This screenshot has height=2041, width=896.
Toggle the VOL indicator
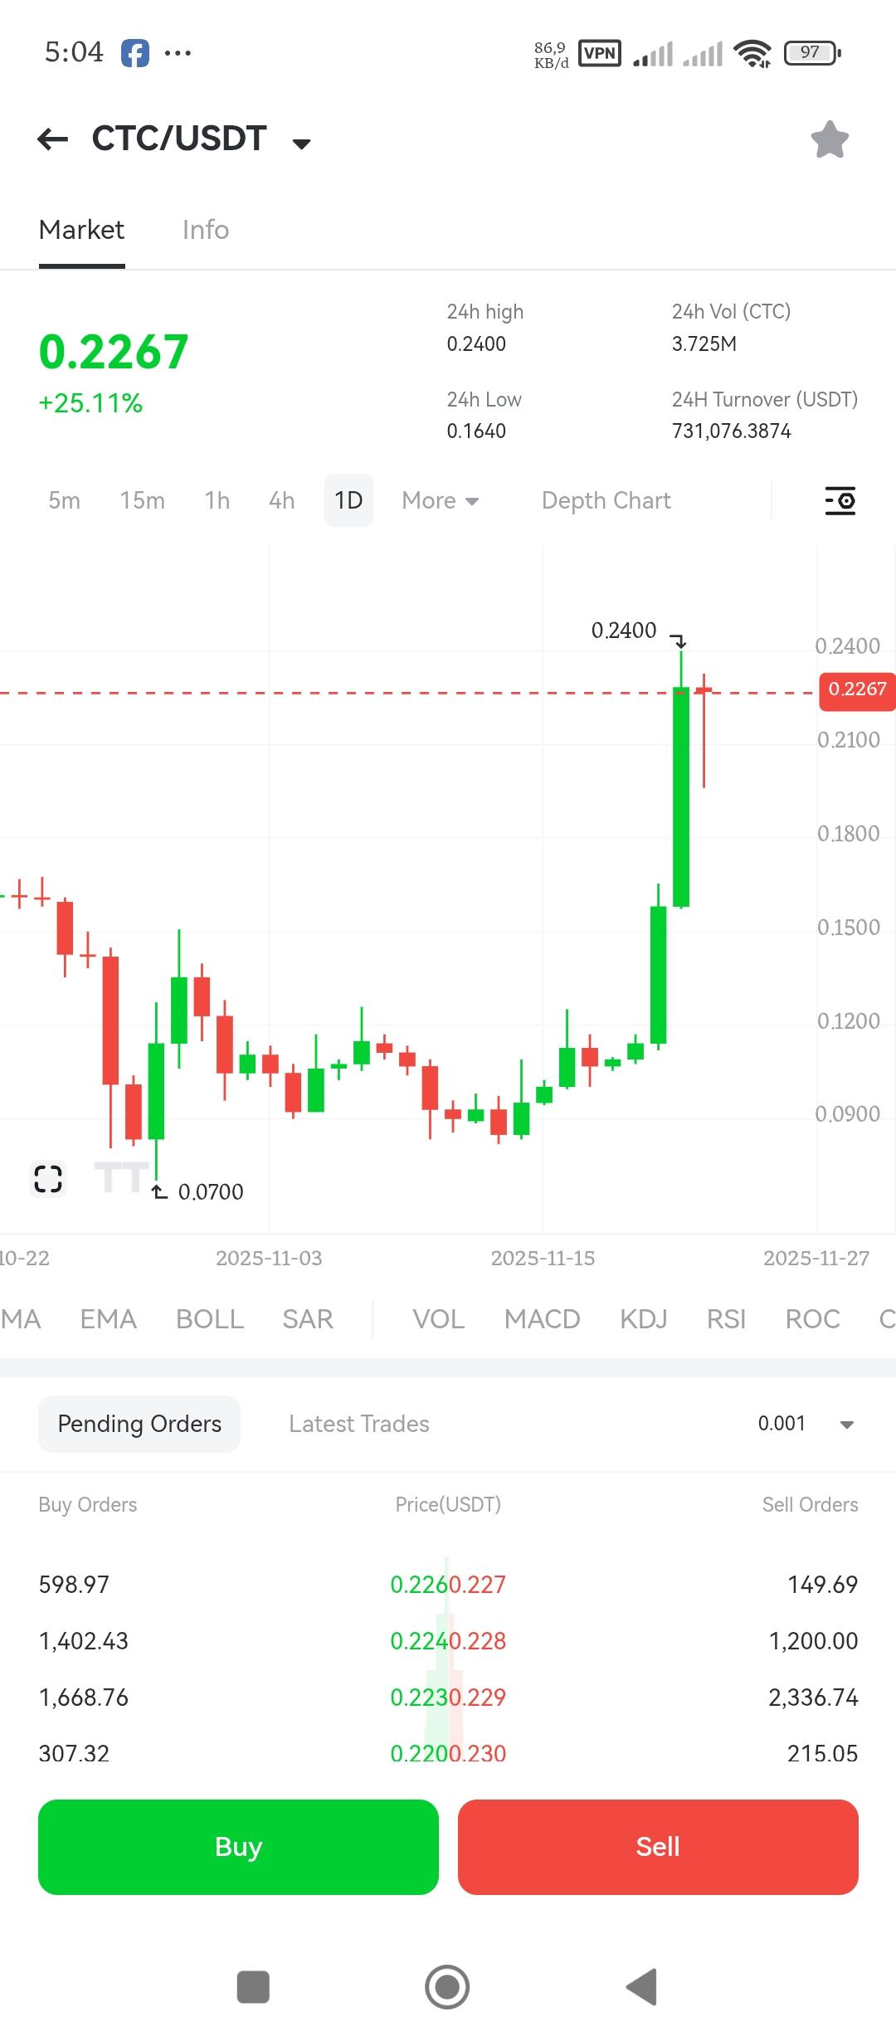(439, 1318)
